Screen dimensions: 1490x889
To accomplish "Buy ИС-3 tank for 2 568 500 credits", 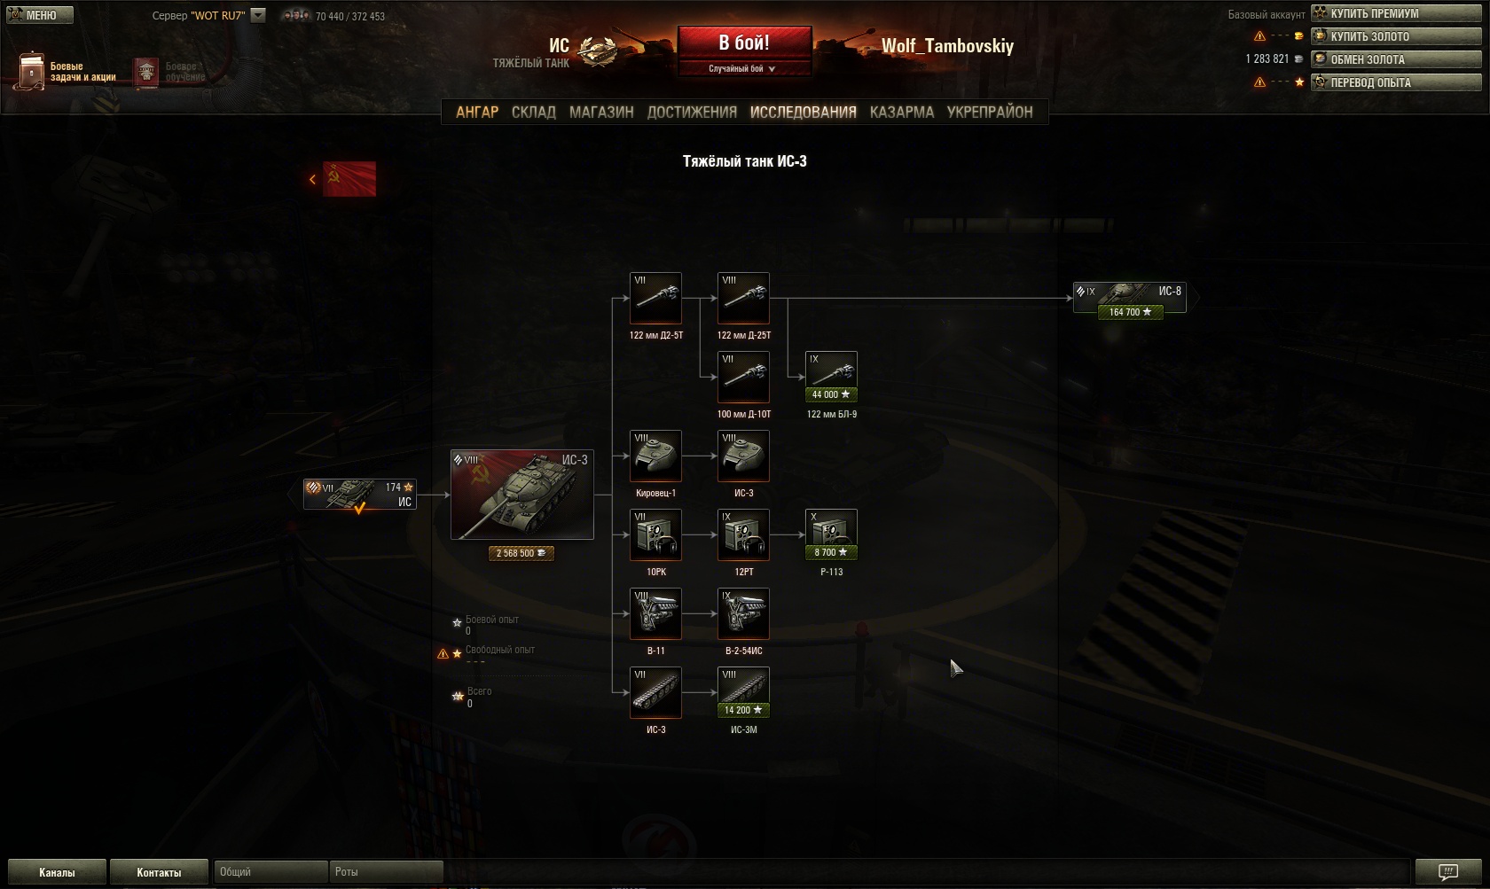I will (521, 553).
